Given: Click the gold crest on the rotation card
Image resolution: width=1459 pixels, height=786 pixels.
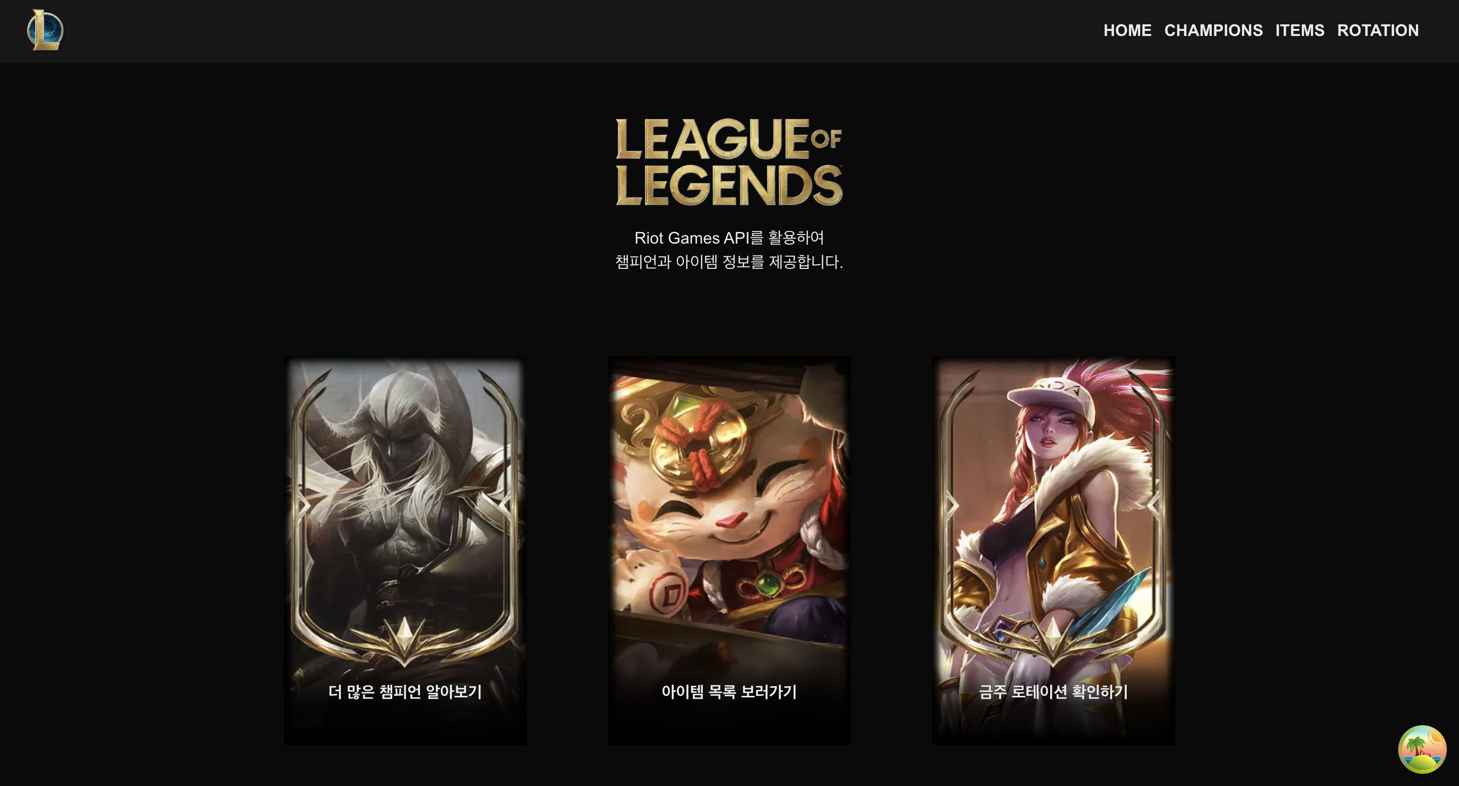Looking at the screenshot, I should click(1052, 640).
